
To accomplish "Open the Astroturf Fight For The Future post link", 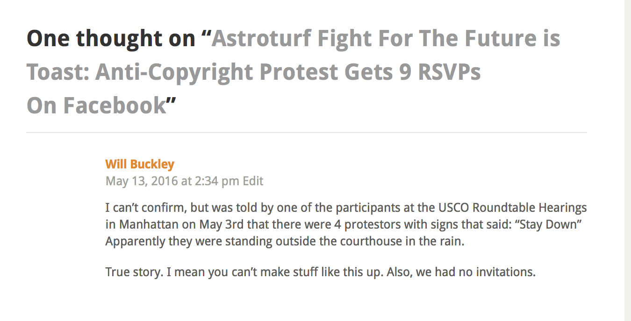I will [386, 38].
